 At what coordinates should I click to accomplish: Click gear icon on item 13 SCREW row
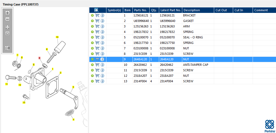point(92,81)
